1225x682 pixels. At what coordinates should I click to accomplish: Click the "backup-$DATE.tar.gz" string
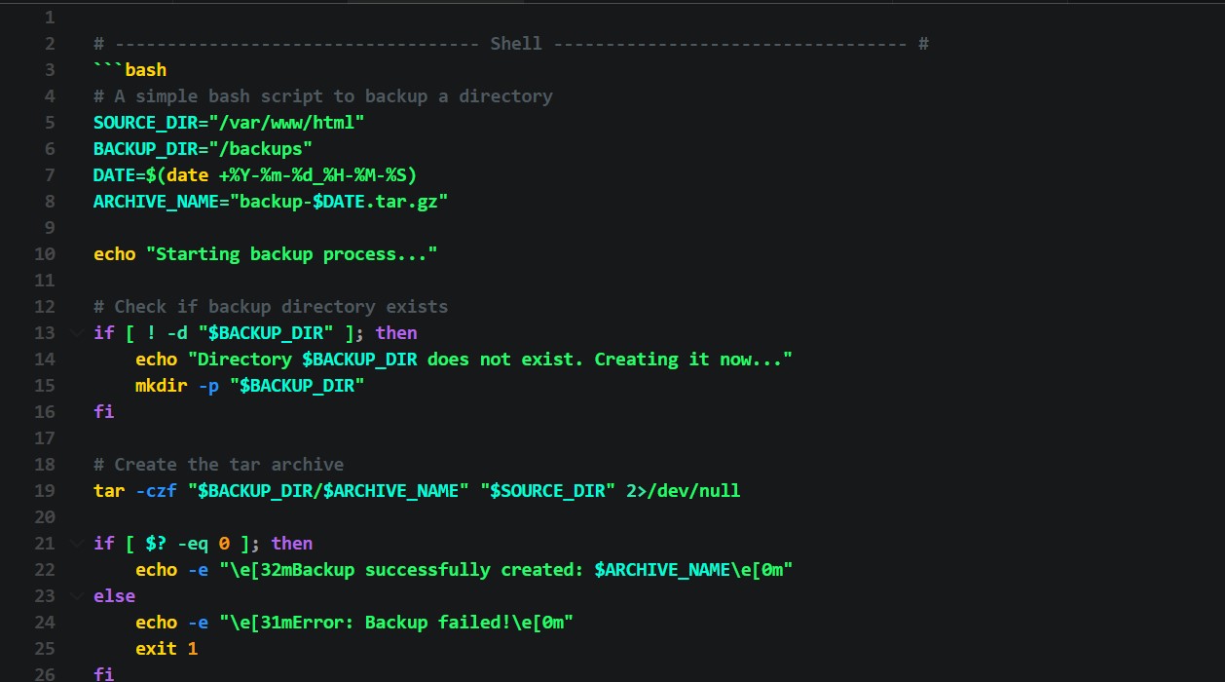pos(339,202)
